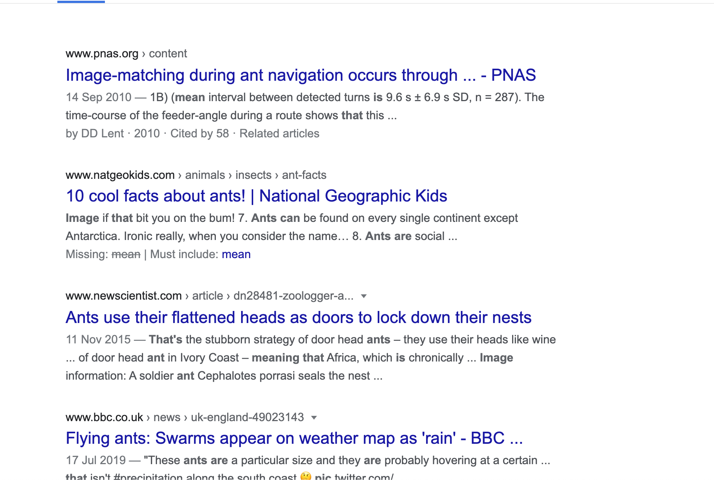Click www.natgeokids.com breadcrumb URL text
Screen dimensions: 714x480
tap(196, 175)
